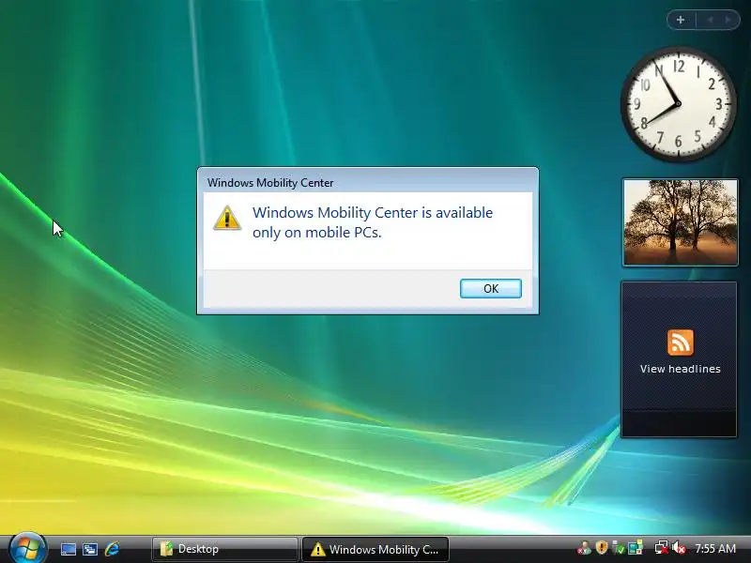Screen dimensions: 751x563
Task: Click the orange RSS feed icon
Action: pos(680,342)
